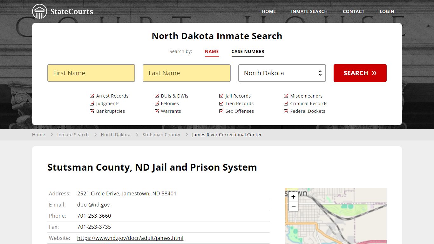This screenshot has height=244, width=434.
Task: Open the CONTACT menu item
Action: 354,11
